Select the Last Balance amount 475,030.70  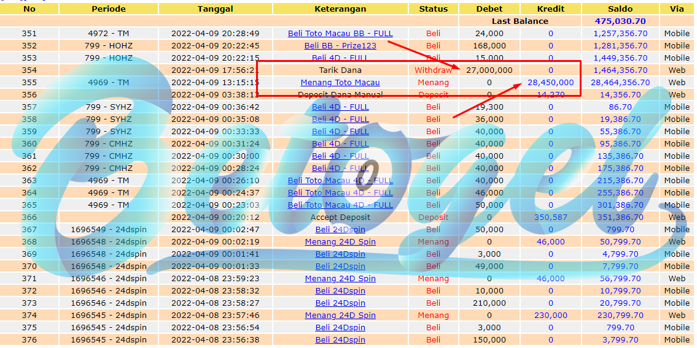[620, 21]
